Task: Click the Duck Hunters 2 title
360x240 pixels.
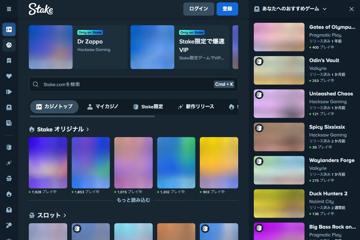Action: (x=328, y=193)
